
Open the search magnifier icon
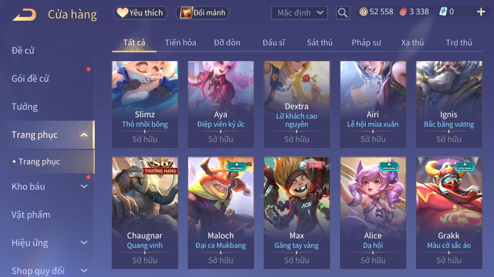pyautogui.click(x=343, y=13)
